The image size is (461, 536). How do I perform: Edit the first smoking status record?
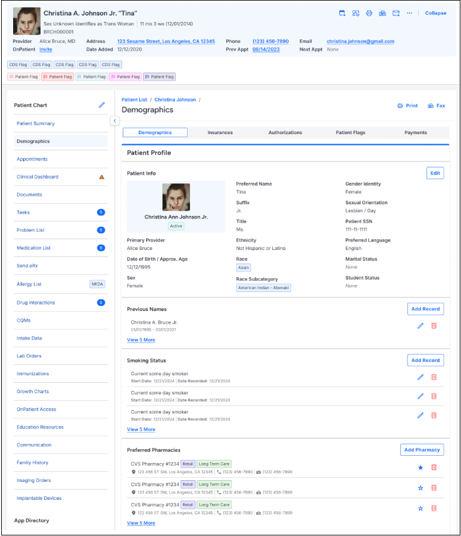420,377
